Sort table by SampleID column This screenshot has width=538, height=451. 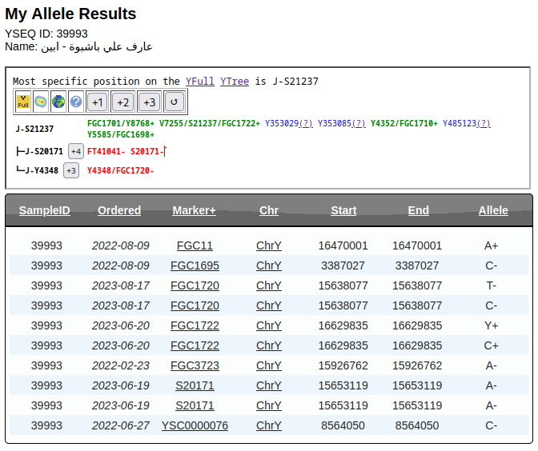45,210
